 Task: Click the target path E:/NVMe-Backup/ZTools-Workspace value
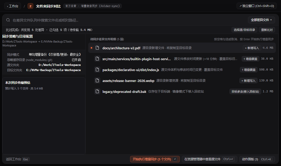[x=53, y=70]
